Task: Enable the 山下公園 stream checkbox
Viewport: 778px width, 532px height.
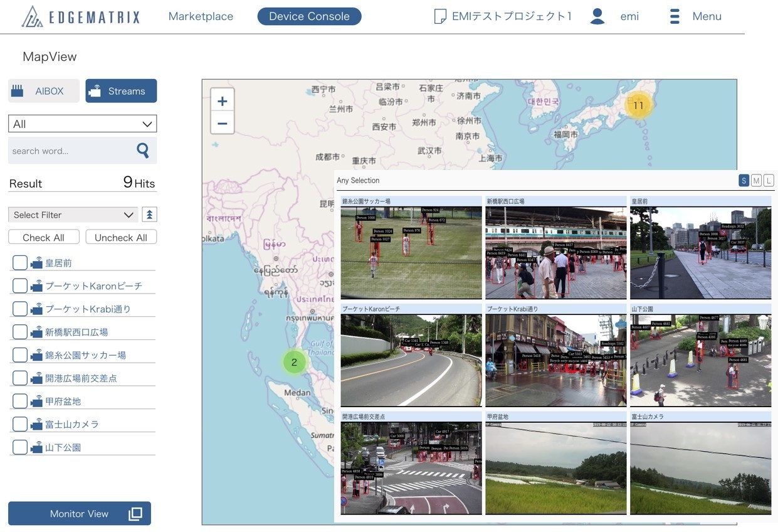Action: [19, 446]
